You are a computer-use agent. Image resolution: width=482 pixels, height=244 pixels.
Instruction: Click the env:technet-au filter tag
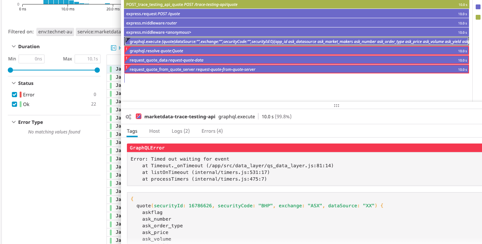[x=55, y=32]
